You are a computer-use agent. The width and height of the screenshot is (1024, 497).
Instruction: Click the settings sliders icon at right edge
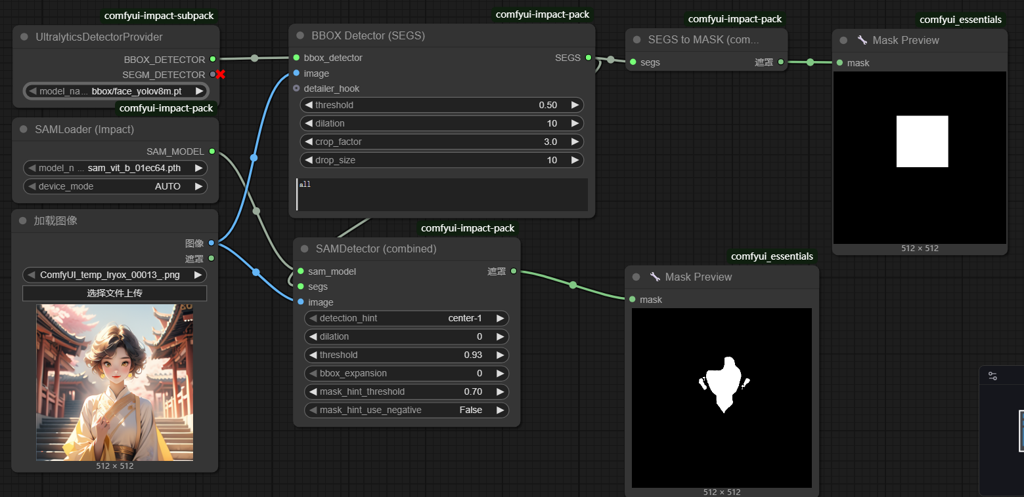coord(992,376)
